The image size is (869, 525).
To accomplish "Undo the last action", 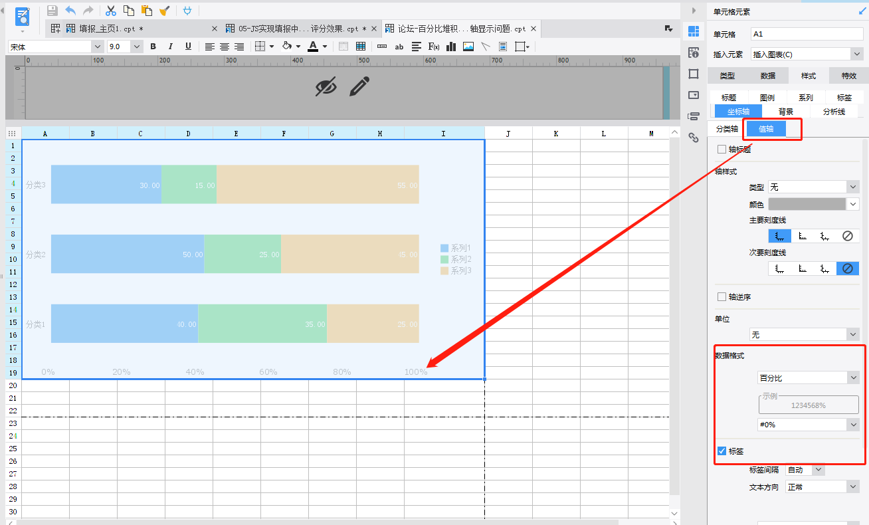I will (x=70, y=11).
